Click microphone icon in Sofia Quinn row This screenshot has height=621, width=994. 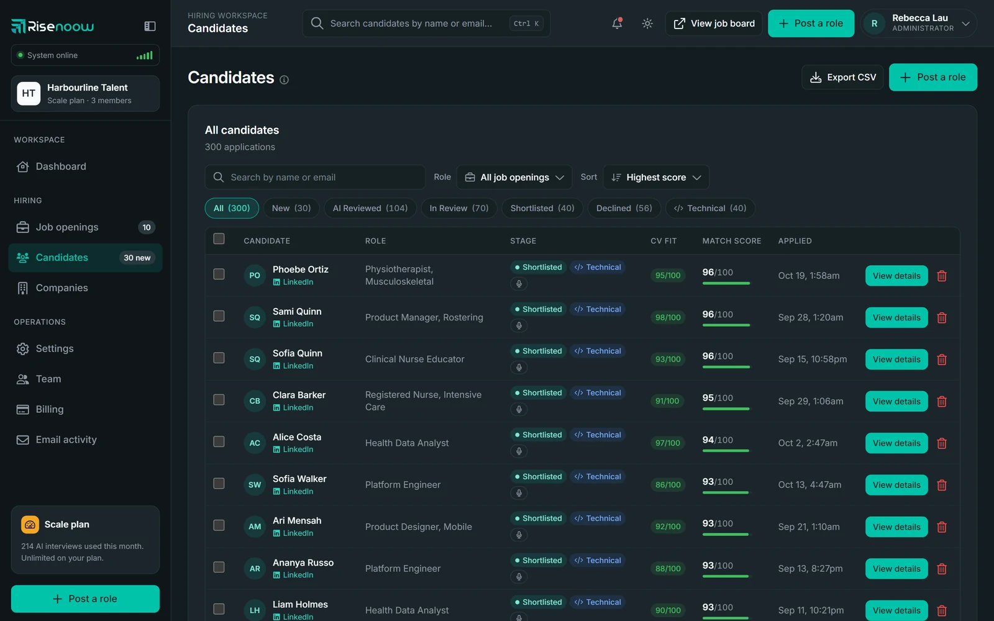[x=519, y=368]
